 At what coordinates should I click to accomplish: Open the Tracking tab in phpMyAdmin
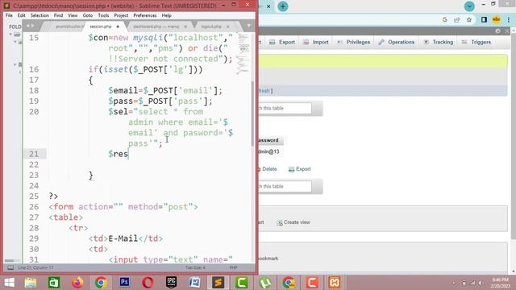[x=439, y=42]
